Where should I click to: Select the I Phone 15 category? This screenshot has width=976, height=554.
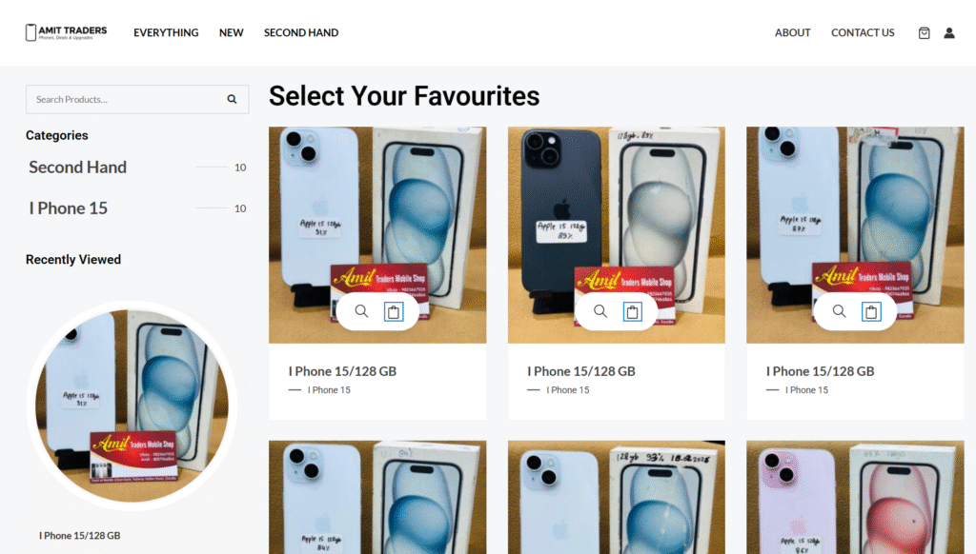click(x=69, y=208)
